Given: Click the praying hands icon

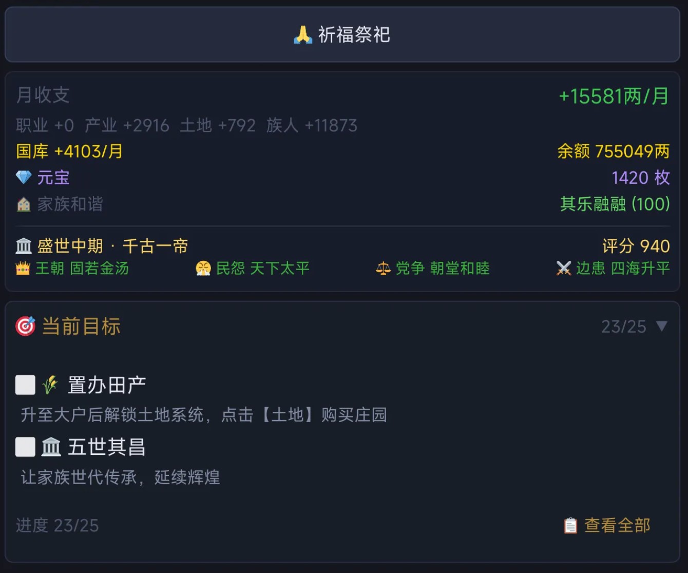Looking at the screenshot, I should (303, 35).
